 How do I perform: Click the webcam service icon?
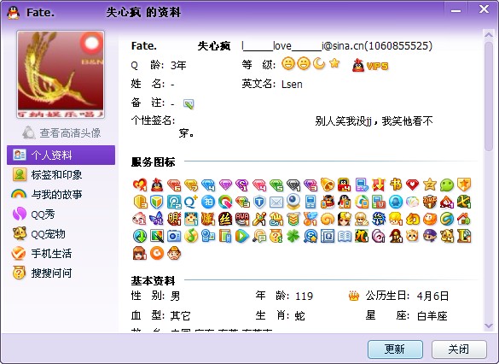pyautogui.click(x=293, y=202)
